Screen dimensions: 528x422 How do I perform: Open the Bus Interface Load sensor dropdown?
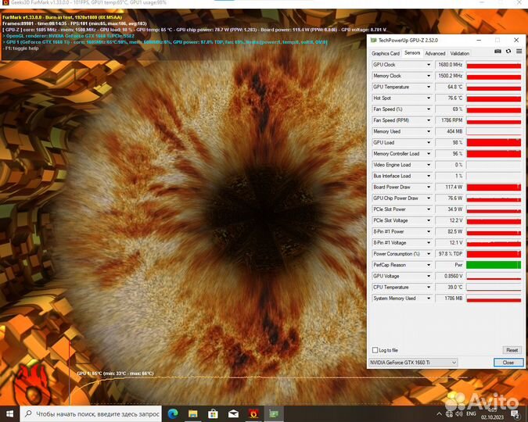tap(429, 176)
